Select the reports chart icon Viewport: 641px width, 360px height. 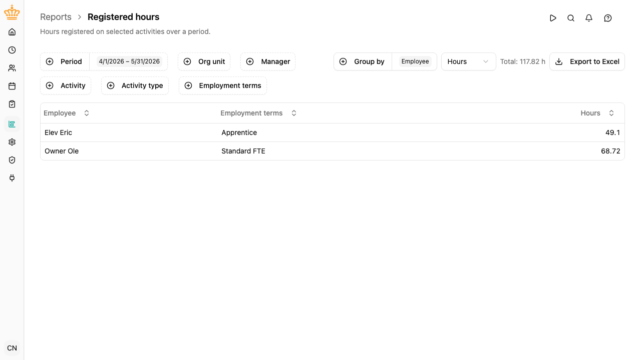pyautogui.click(x=12, y=124)
